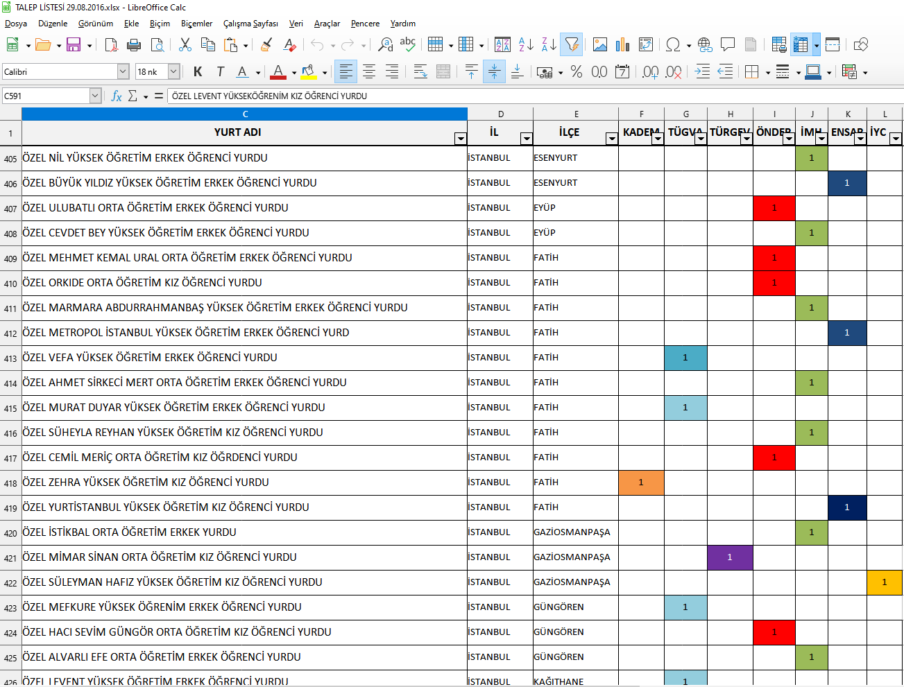Open font name Calibri dropdown

pyautogui.click(x=123, y=71)
